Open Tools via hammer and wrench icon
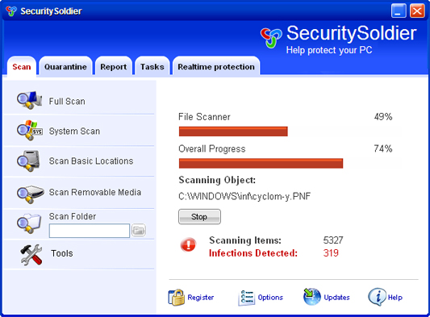Screen dimensions: 430x317 (31, 254)
